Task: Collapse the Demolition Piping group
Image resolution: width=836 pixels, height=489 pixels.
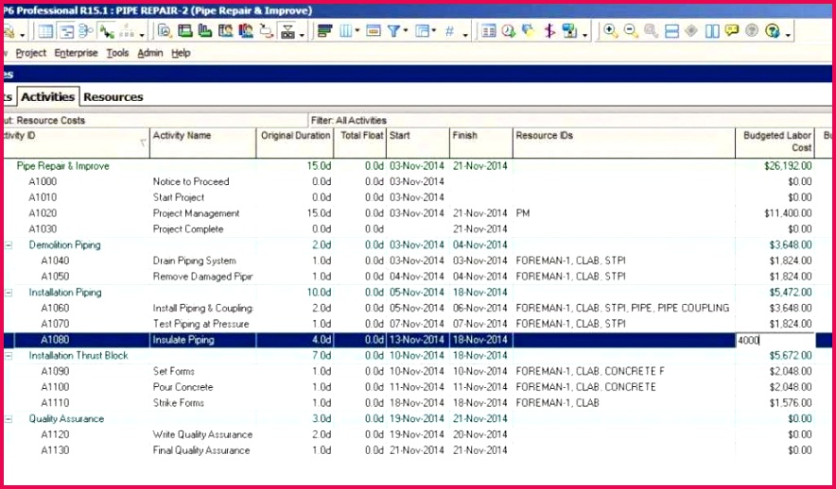Action: [x=9, y=245]
